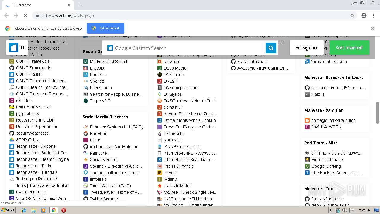Click the Social Mention star icon

85,160
